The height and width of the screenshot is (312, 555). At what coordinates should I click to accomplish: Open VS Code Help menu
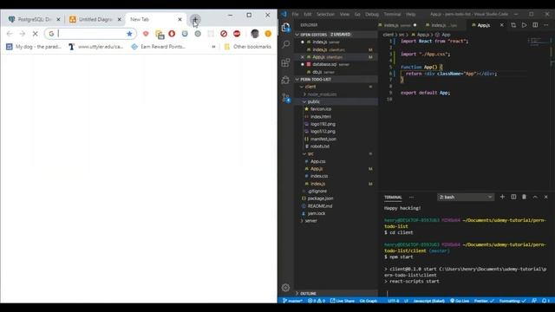tap(410, 14)
